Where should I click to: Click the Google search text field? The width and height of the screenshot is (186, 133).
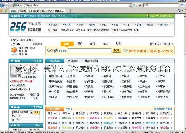click(89, 51)
